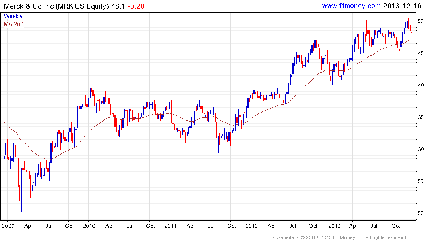Click the 2010 year label on time axis

click(x=89, y=226)
